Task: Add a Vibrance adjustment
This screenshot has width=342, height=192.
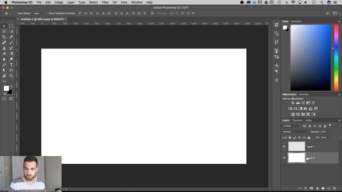Action: click(313, 103)
